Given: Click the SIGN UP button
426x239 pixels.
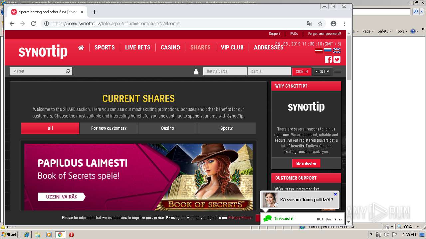Looking at the screenshot, I should point(322,71).
